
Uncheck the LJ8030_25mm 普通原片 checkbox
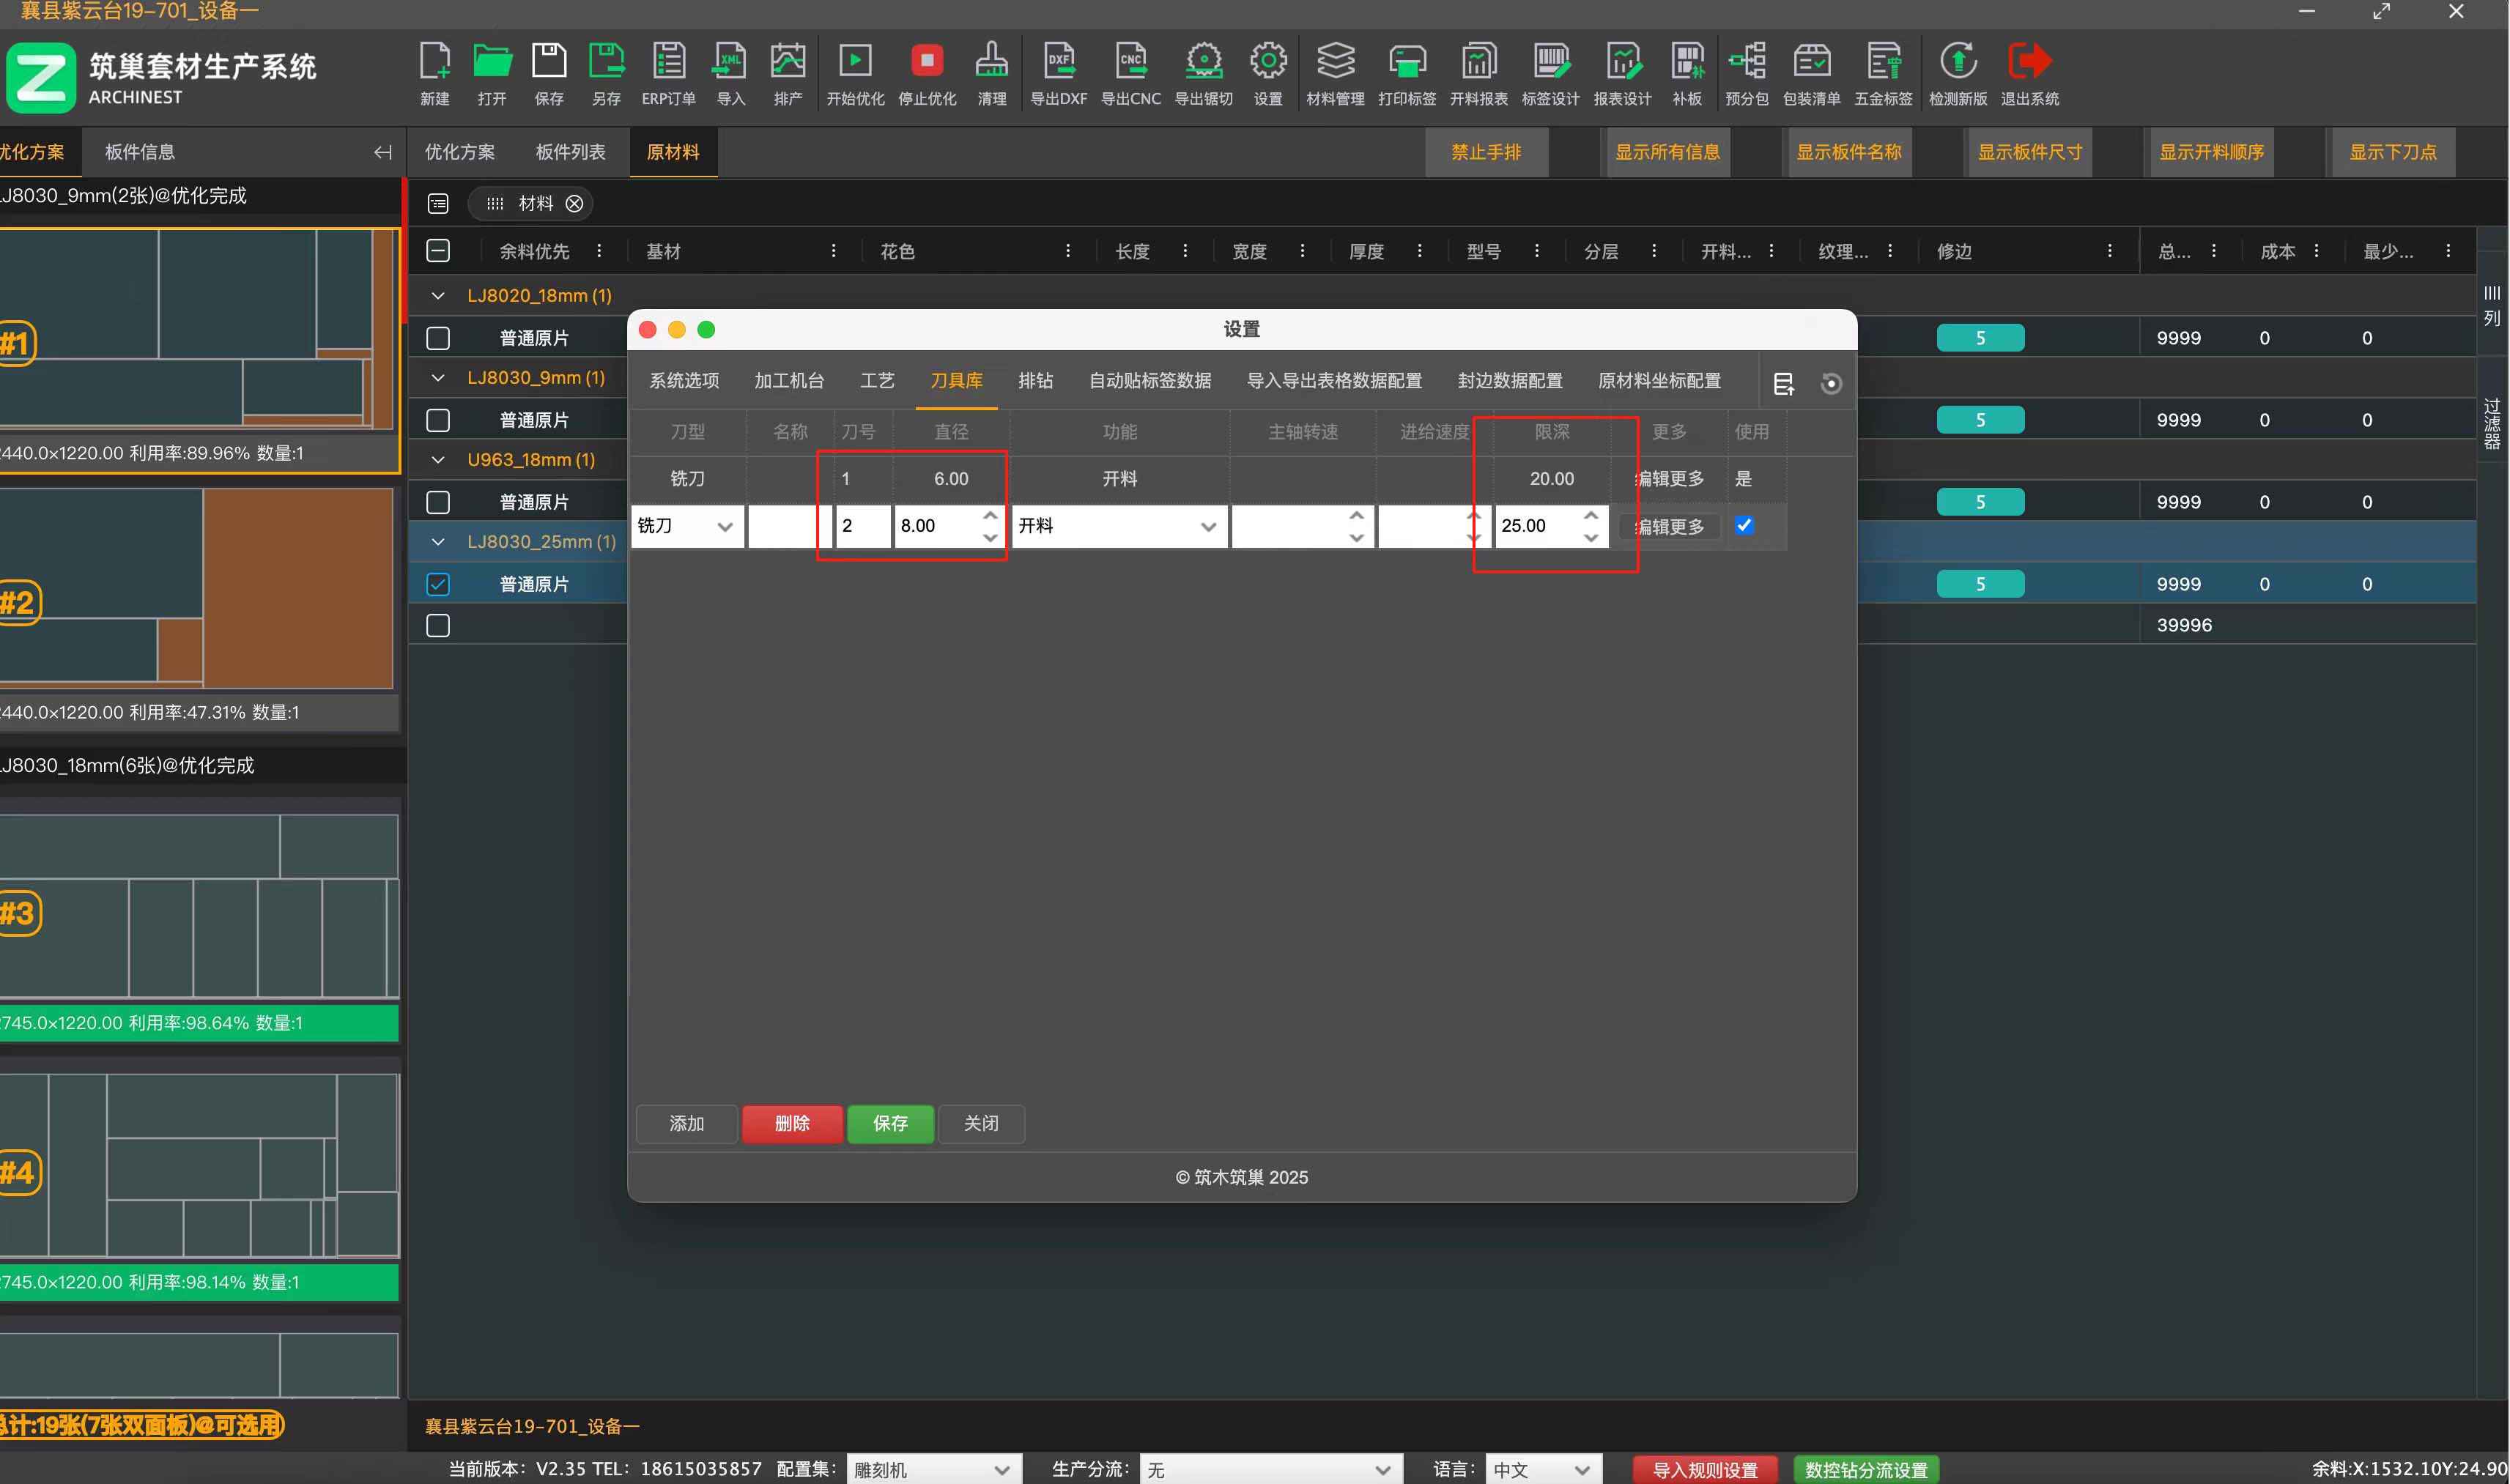[x=438, y=584]
